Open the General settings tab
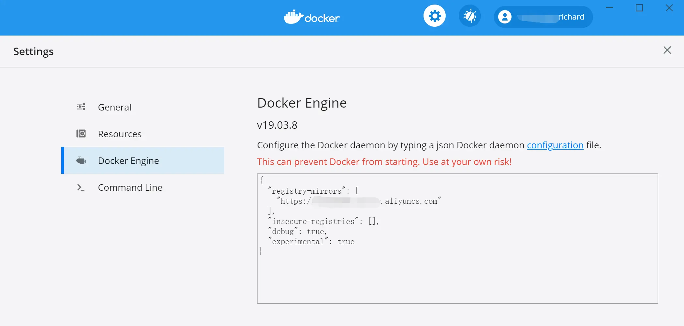The width and height of the screenshot is (684, 326). 143,107
